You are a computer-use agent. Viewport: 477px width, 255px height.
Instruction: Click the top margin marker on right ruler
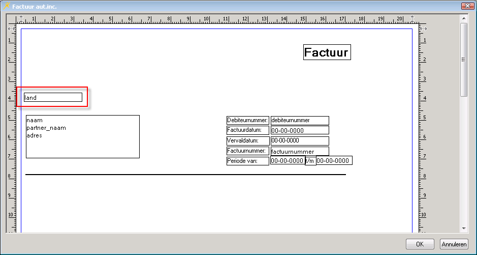423,29
